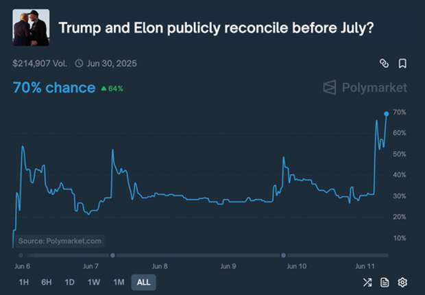This screenshot has height=295, width=425.
Task: Click the shuffle arrows icon
Action: (367, 282)
